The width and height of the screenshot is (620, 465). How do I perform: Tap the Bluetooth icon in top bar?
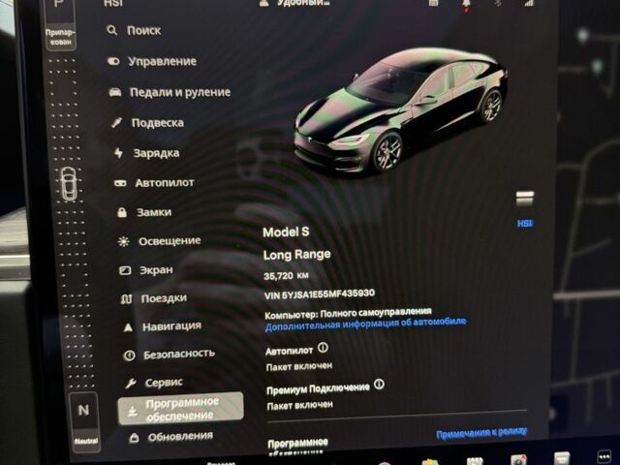pos(498,3)
